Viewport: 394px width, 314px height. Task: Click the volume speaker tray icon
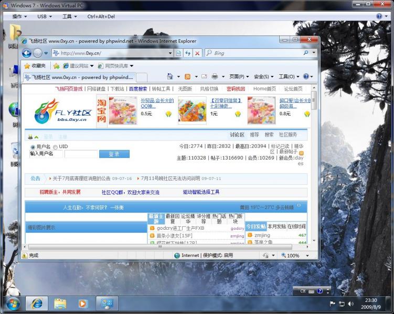click(x=350, y=304)
